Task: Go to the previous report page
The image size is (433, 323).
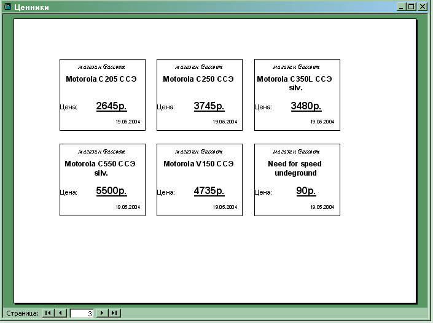Action: coord(60,313)
